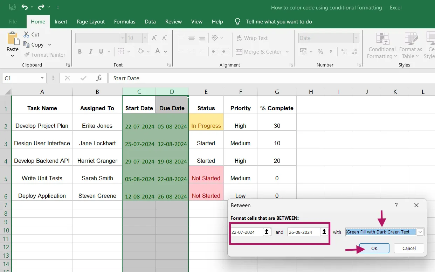Select column E header
This screenshot has width=435, height=272.
coord(206,92)
